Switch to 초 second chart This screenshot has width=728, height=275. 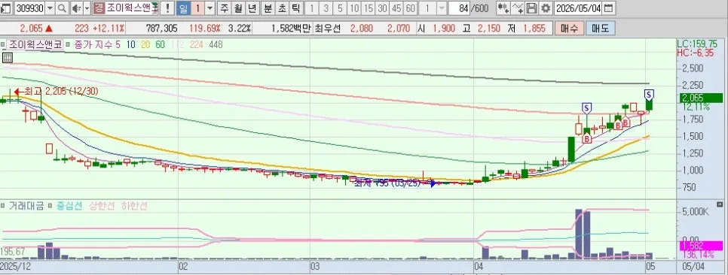pyautogui.click(x=282, y=8)
